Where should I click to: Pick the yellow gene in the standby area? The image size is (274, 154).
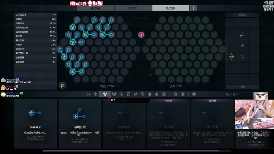coord(232,56)
